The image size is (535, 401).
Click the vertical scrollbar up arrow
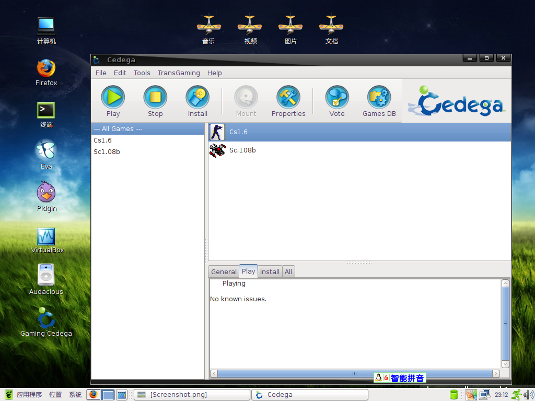[505, 284]
